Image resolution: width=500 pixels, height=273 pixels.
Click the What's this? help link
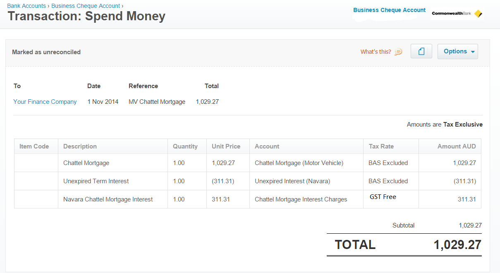pos(376,52)
